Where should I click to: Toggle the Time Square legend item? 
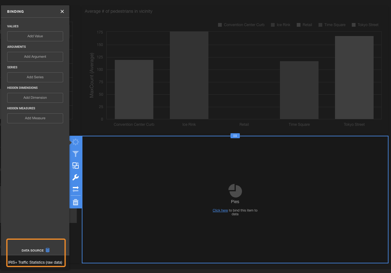point(332,25)
